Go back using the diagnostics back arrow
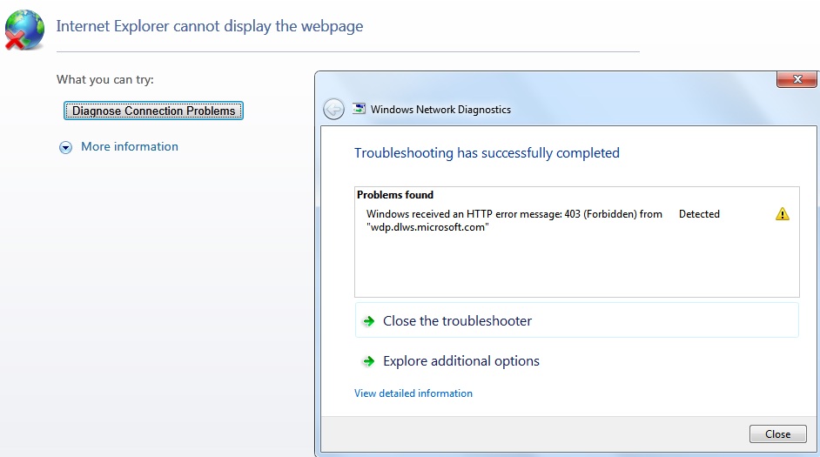Image resolution: width=820 pixels, height=457 pixels. coord(333,110)
